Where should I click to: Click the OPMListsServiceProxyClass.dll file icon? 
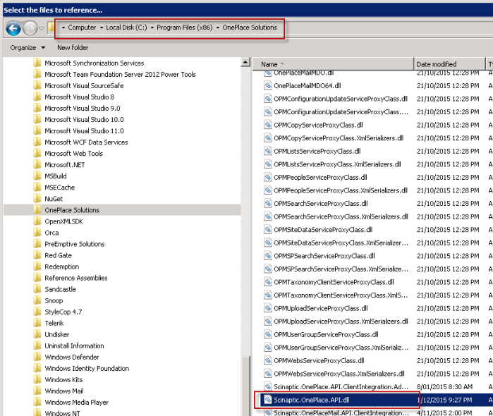click(x=267, y=151)
